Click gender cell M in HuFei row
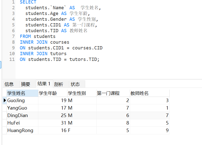The width and height of the screenshot is (202, 145). pos(82,123)
